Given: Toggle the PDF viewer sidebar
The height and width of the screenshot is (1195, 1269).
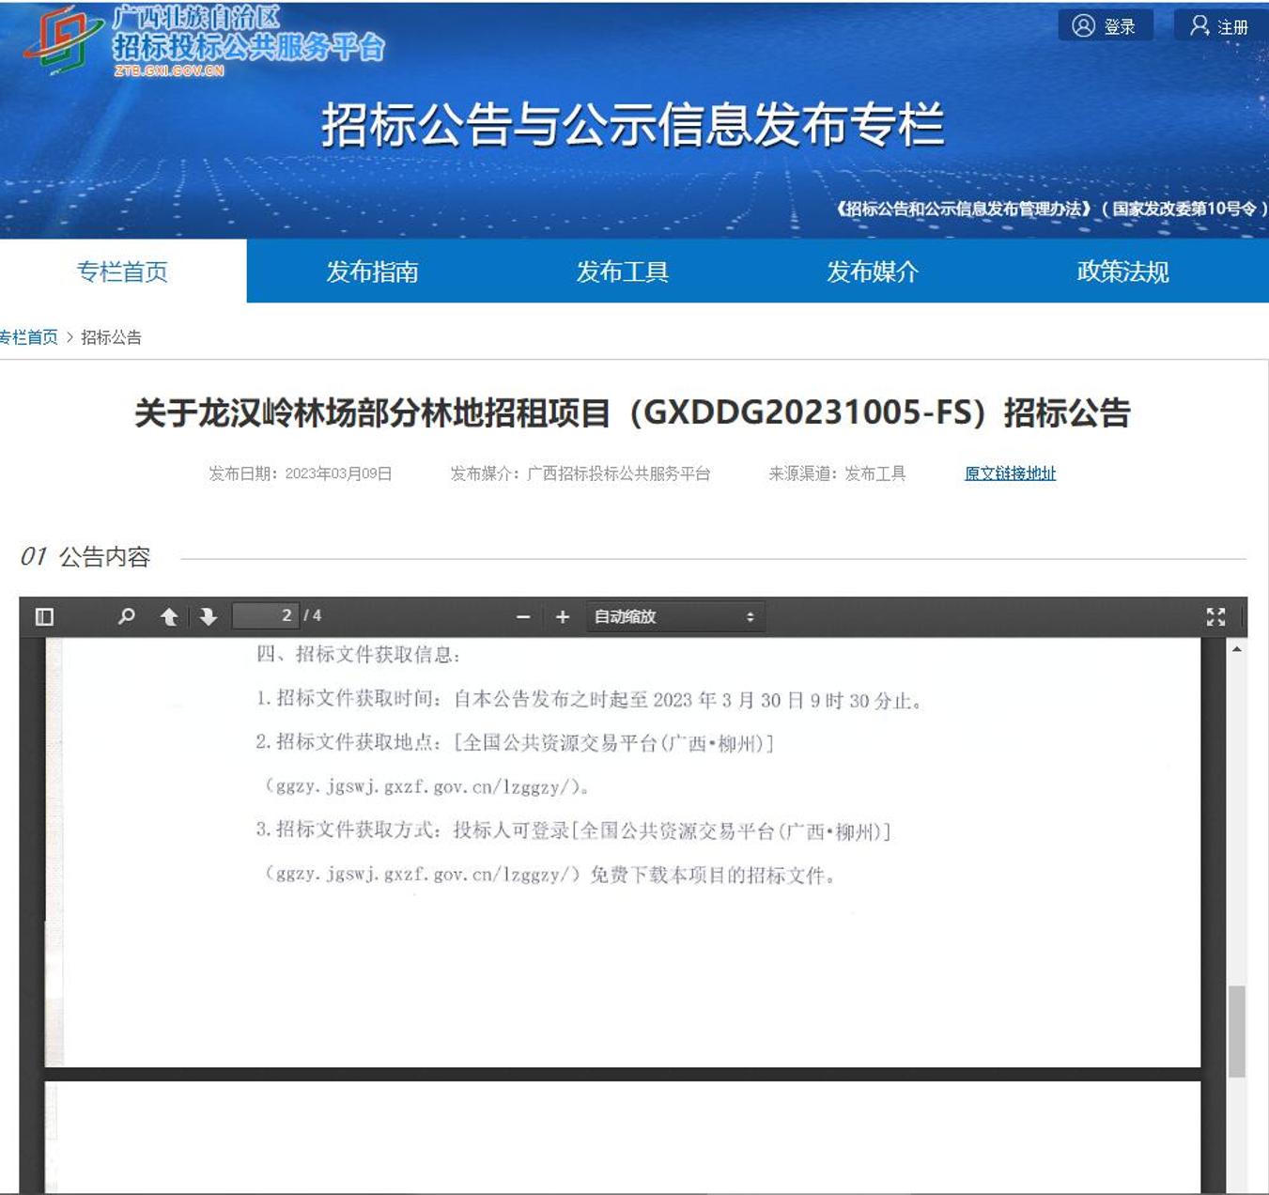Looking at the screenshot, I should click(x=44, y=617).
